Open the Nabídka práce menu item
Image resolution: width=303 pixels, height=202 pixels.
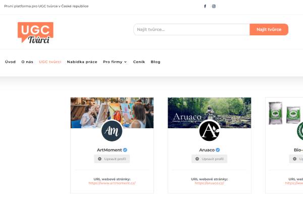click(x=82, y=62)
